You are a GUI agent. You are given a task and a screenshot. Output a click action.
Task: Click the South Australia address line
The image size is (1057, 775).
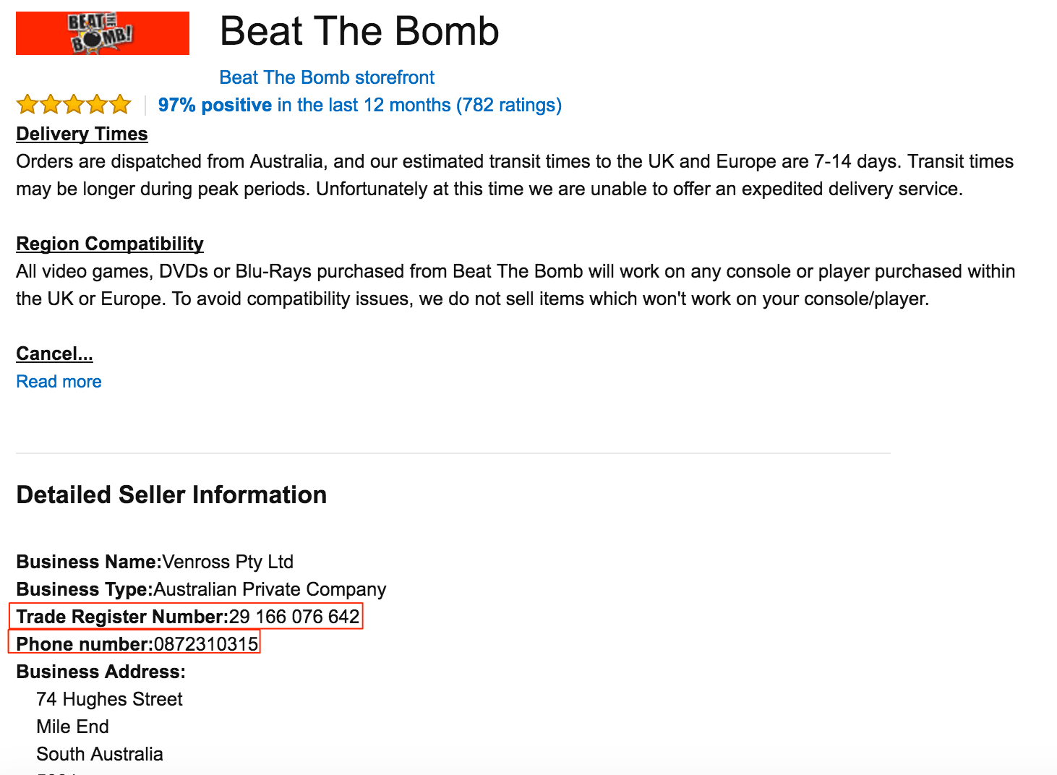(100, 754)
